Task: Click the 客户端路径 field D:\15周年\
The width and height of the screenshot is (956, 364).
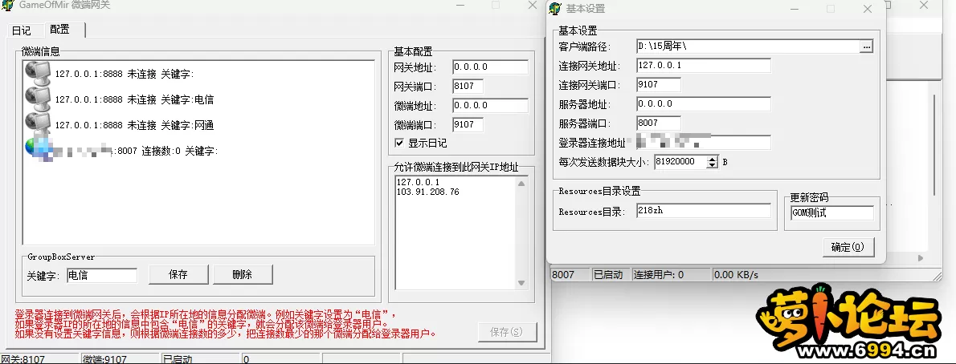Action: [x=748, y=47]
